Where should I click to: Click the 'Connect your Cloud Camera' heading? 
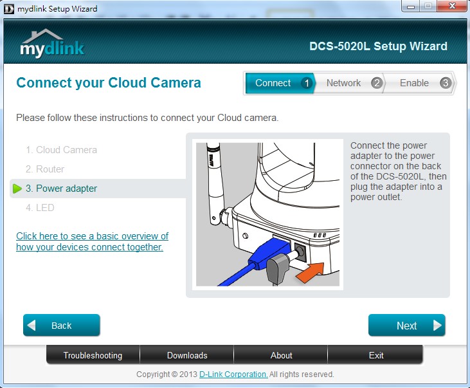pyautogui.click(x=109, y=83)
